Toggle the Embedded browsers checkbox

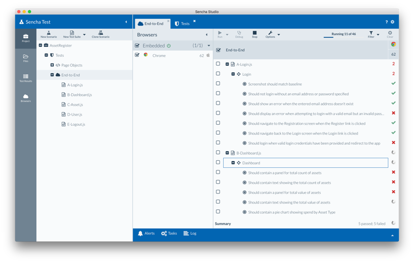coord(137,46)
